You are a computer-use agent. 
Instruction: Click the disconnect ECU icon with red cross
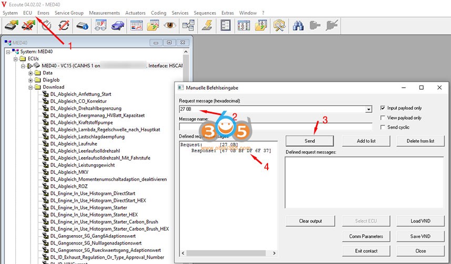pyautogui.click(x=28, y=25)
